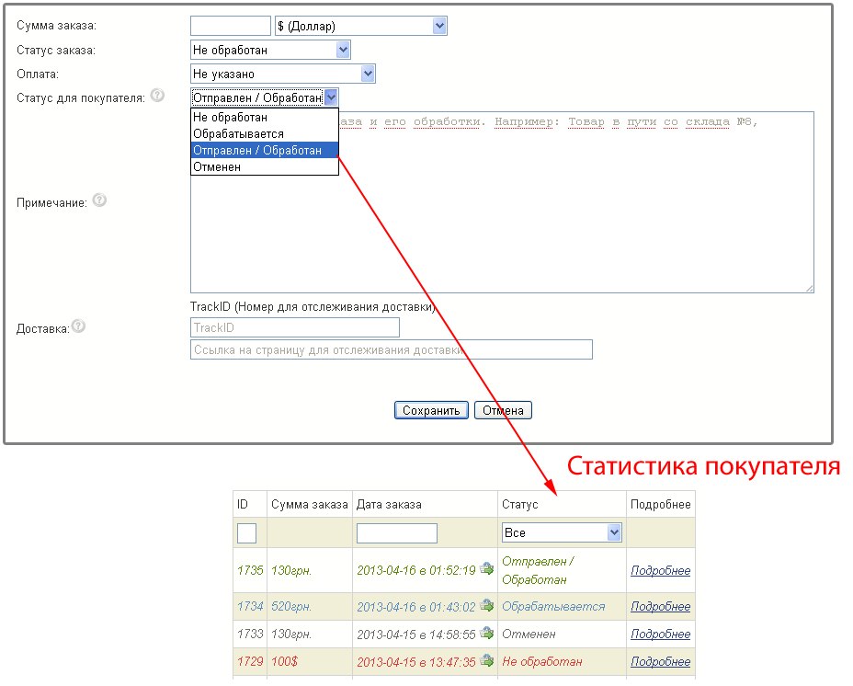Viewport: 853px width, 686px height.
Task: Expand the Статус заказа dropdown
Action: point(270,50)
